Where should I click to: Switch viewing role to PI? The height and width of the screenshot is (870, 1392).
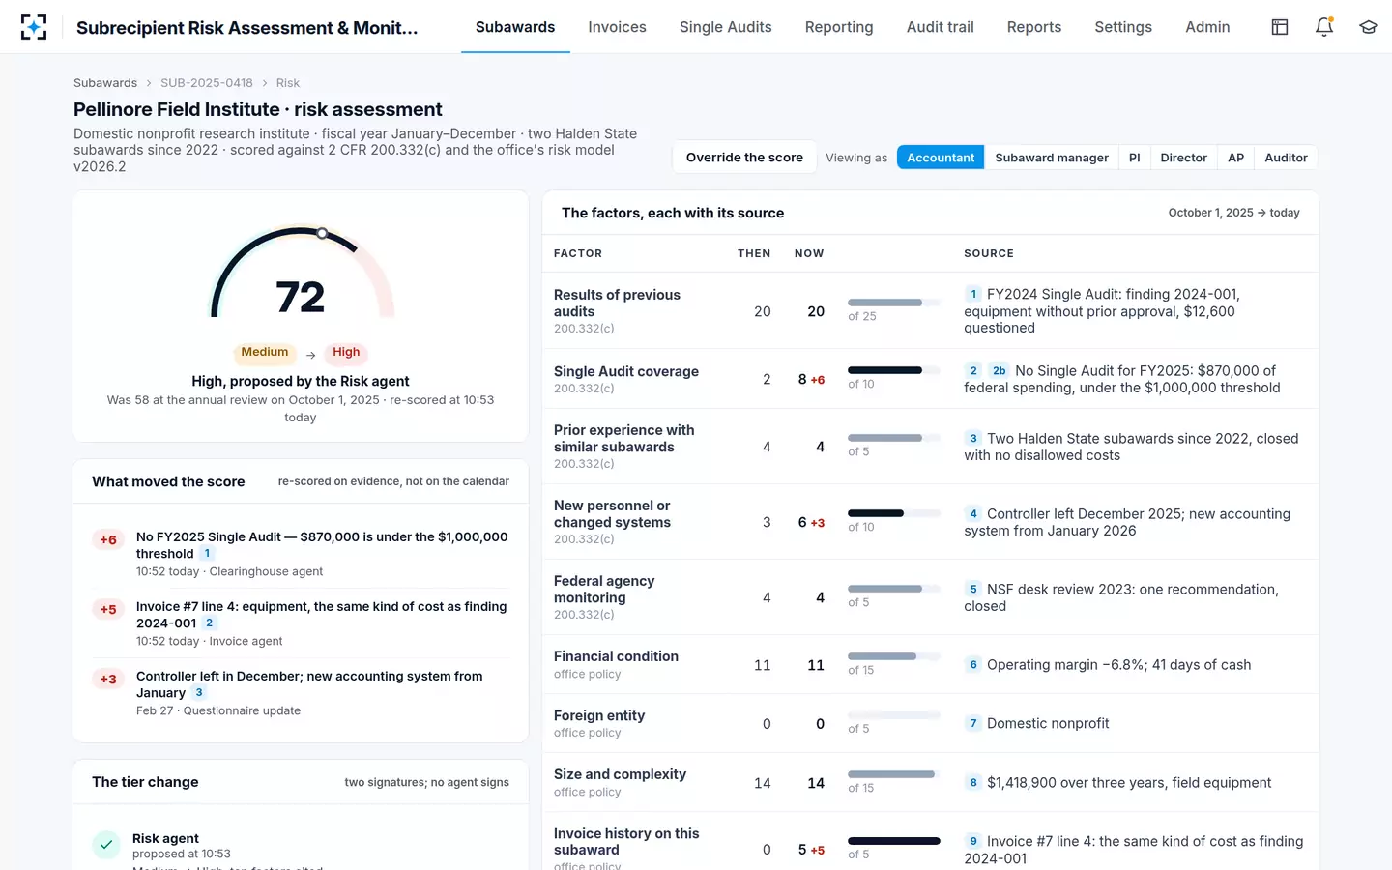[x=1135, y=158]
